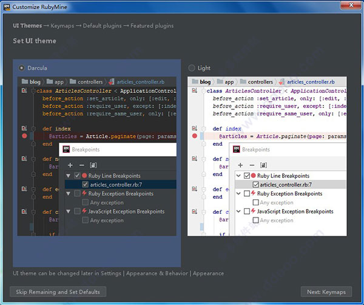Viewport: 364px width, 305px height.
Task: Collapse Ruby Line Breakpoints in Darcula preview
Action: point(68,176)
